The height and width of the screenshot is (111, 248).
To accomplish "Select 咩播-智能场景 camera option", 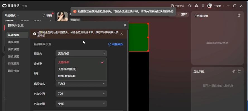I will tap(81, 76).
